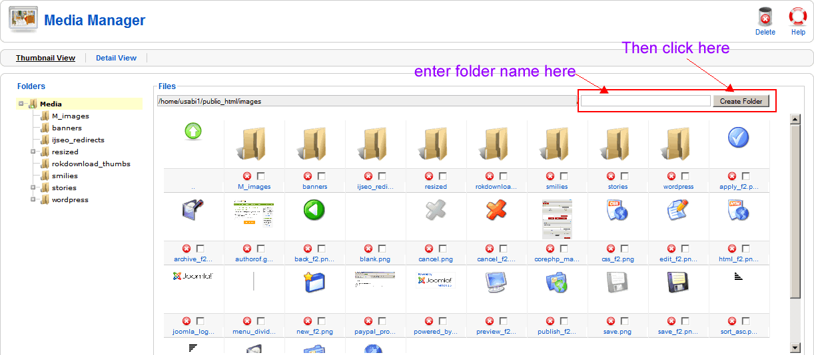Image resolution: width=814 pixels, height=355 pixels.
Task: Expand the stories folder in tree
Action: 33,187
